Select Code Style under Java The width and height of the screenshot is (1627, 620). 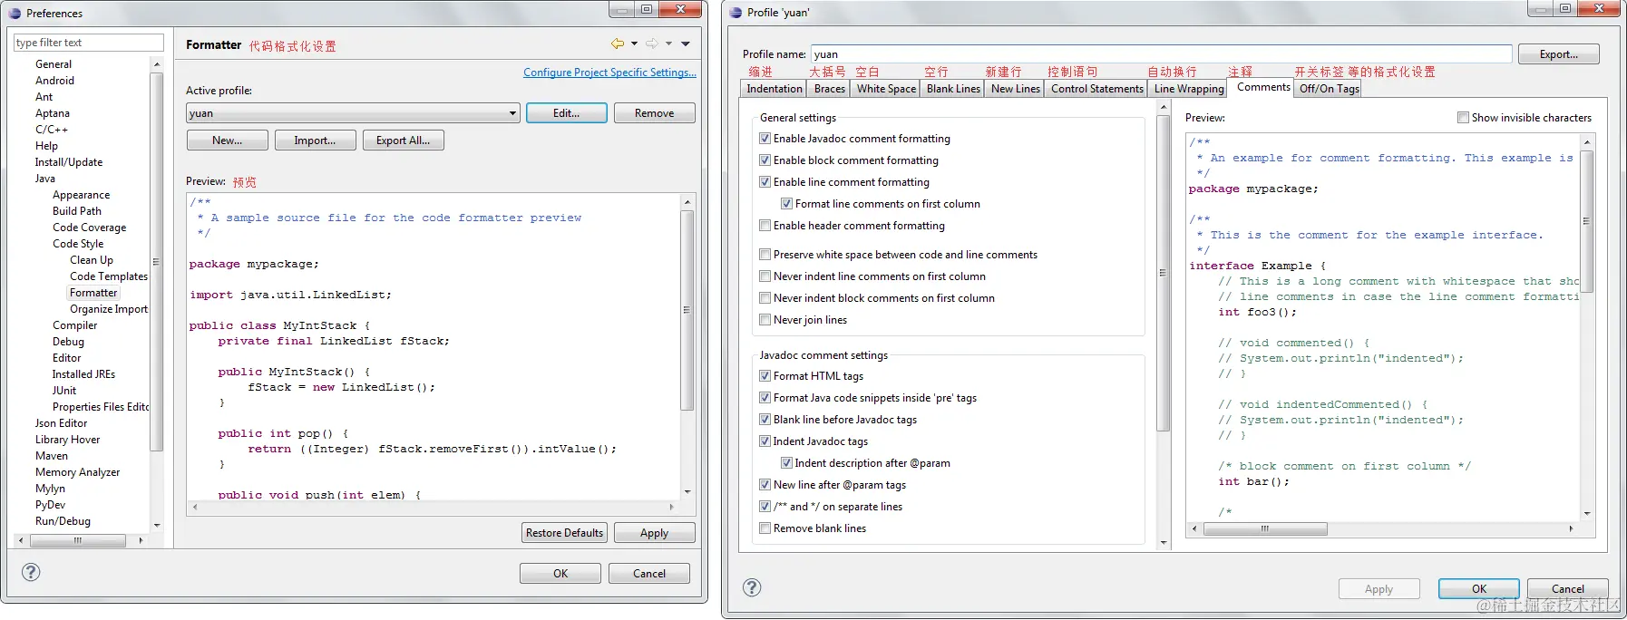78,244
